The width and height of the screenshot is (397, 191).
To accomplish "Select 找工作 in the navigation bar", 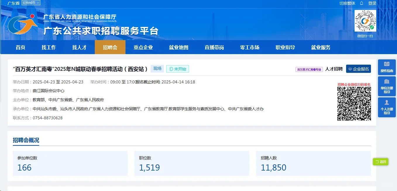I will 49,47.
